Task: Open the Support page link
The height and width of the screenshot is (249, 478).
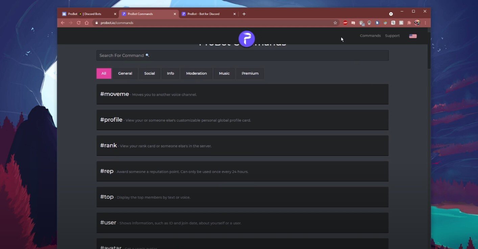Action: click(392, 35)
